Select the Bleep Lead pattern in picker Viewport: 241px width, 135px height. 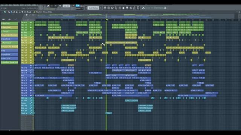(x=9, y=27)
